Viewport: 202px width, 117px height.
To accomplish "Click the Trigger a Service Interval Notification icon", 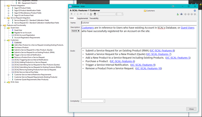I will coord(12,55).
